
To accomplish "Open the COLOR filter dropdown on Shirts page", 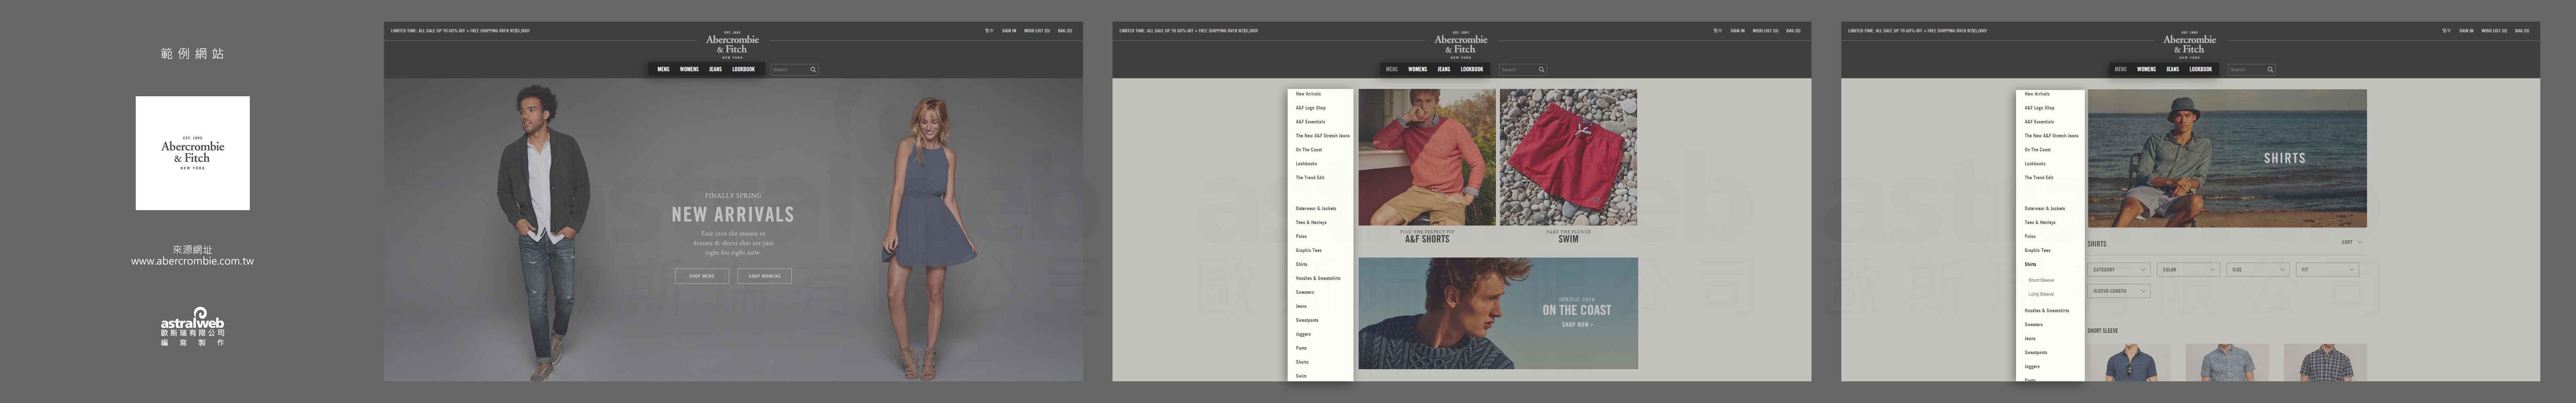I will [2188, 269].
